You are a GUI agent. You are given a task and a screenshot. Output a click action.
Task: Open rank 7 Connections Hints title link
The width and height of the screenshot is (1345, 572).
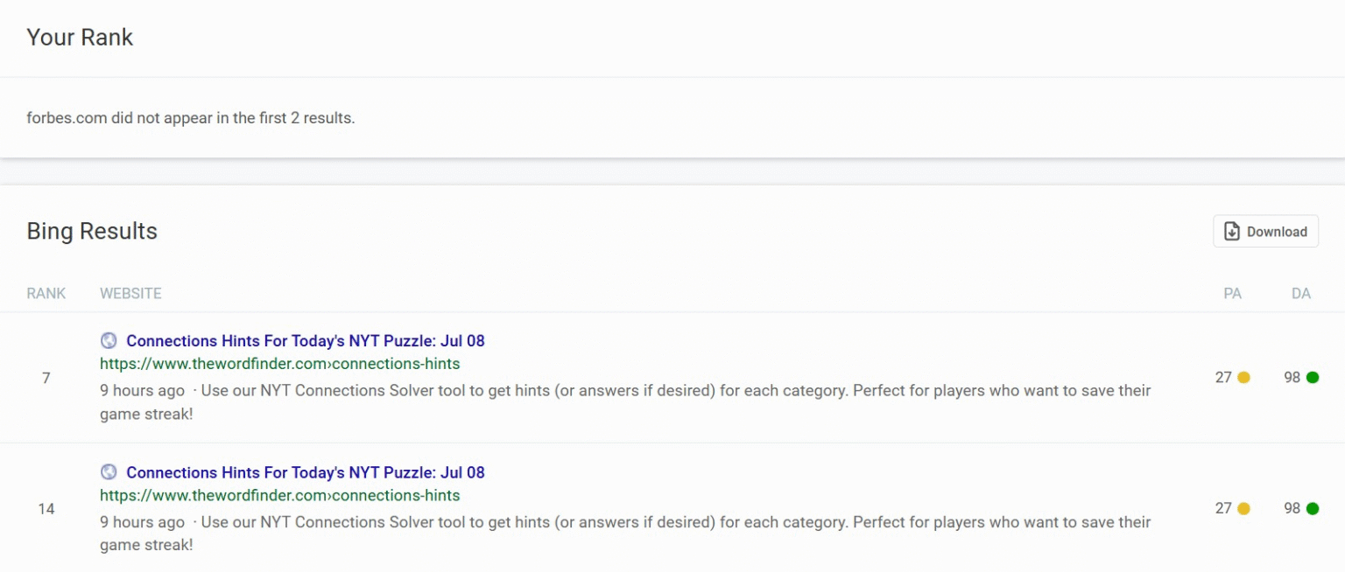tap(305, 341)
